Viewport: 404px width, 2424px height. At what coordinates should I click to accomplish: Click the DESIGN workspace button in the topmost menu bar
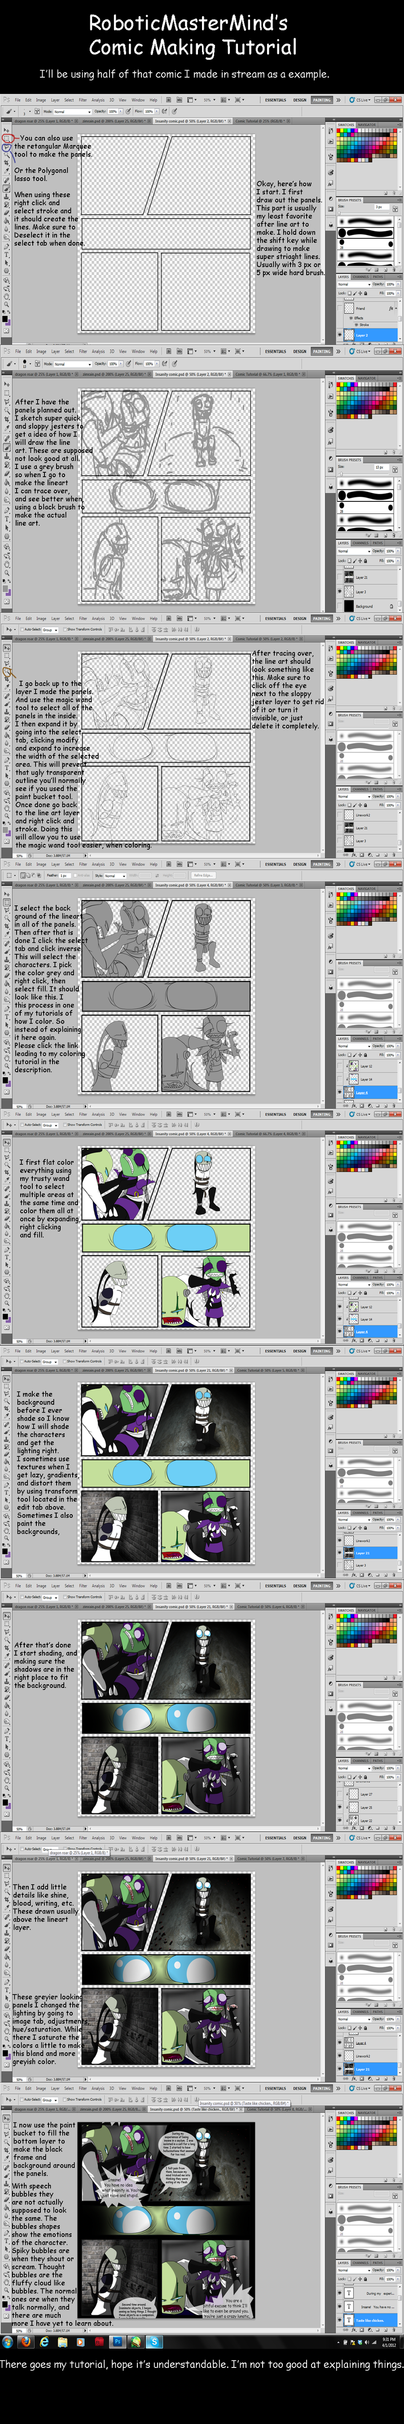tap(299, 100)
